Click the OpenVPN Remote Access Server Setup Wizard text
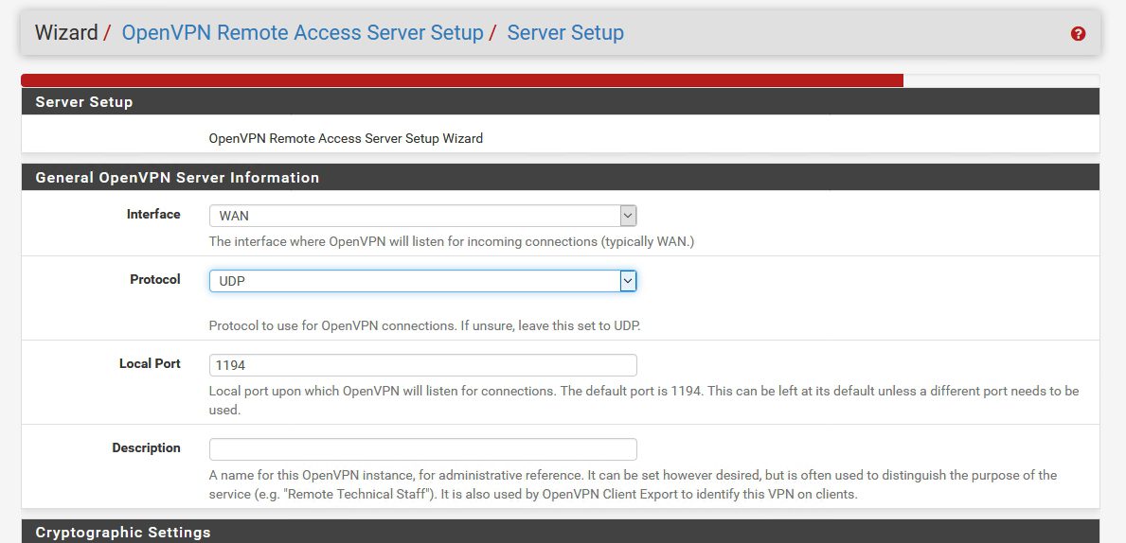Image resolution: width=1126 pixels, height=543 pixels. pos(346,138)
